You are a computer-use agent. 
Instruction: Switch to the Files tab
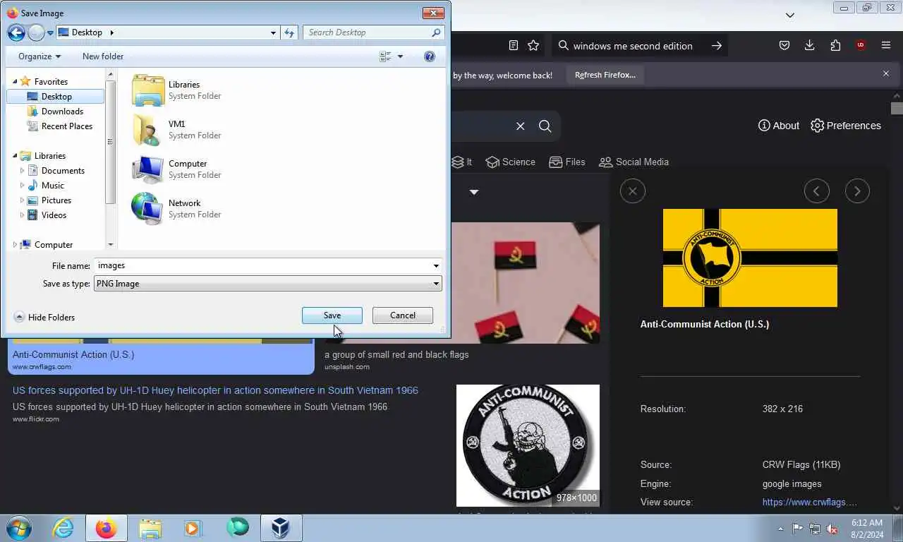566,162
